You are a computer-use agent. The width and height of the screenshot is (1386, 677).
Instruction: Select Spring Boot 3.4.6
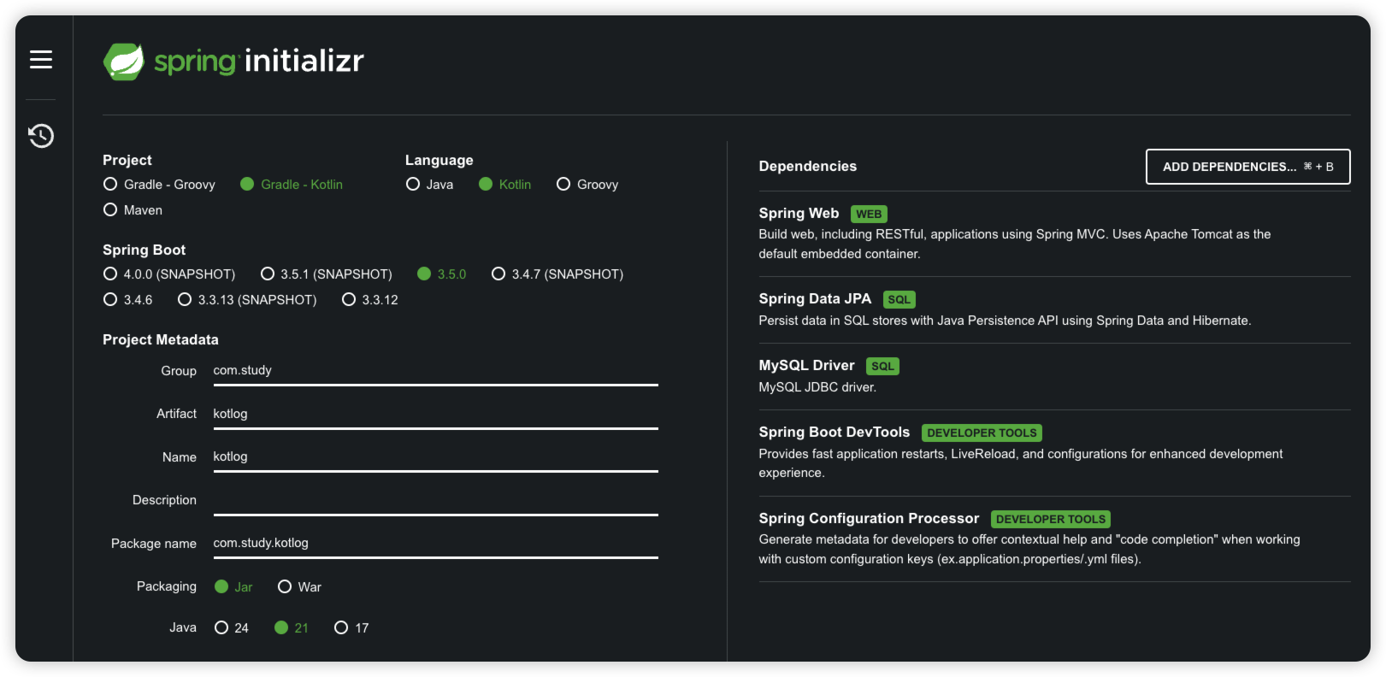coord(128,300)
